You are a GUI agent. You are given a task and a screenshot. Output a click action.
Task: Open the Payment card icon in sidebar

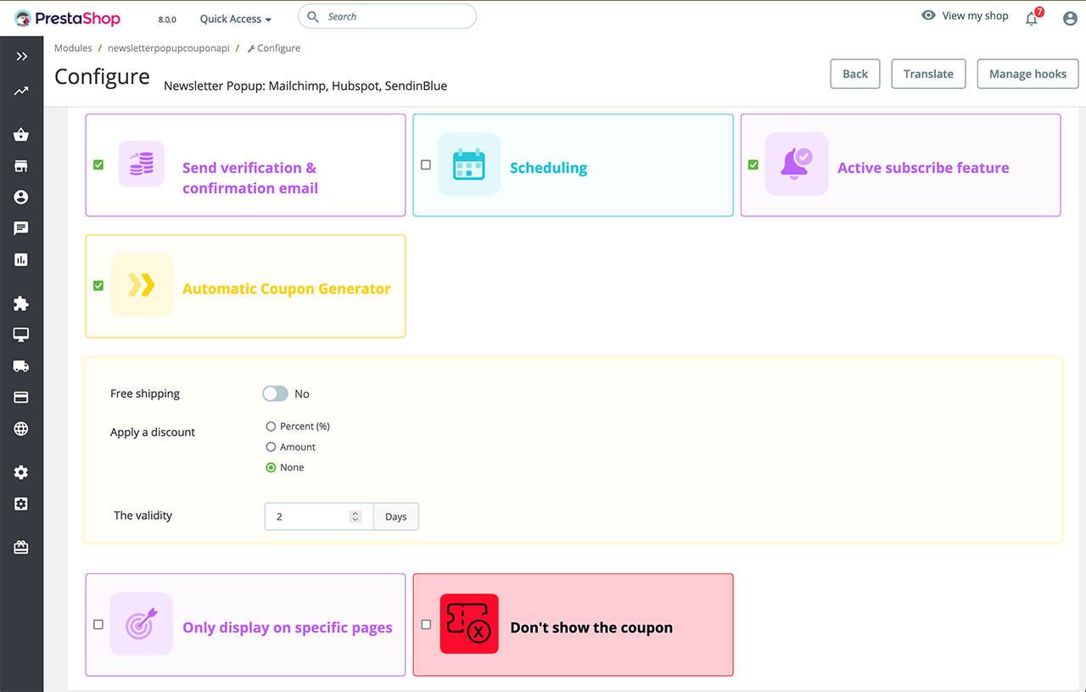(x=21, y=397)
